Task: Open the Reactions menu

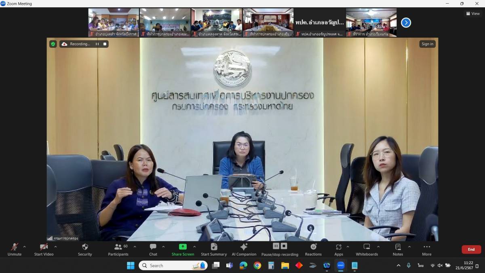Action: tap(313, 249)
